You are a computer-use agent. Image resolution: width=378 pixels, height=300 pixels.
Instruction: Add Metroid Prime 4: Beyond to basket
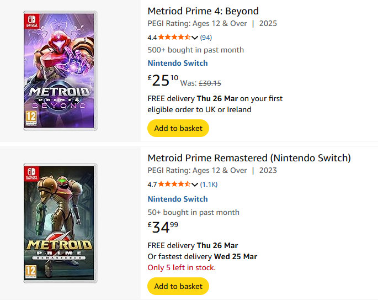pyautogui.click(x=178, y=128)
